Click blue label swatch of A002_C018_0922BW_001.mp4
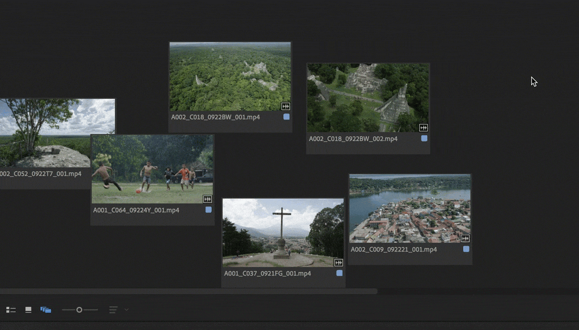The image size is (579, 330). pos(287,117)
